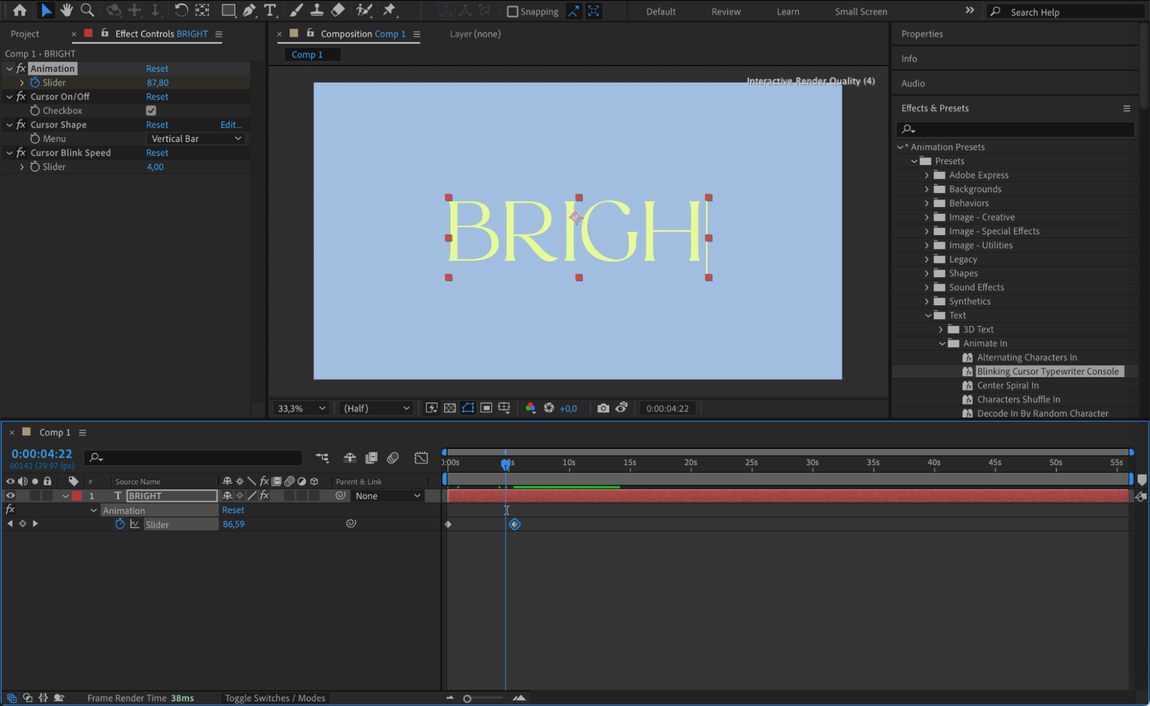This screenshot has width=1150, height=706.
Task: Click Toggle Switches / Modes button
Action: (274, 698)
